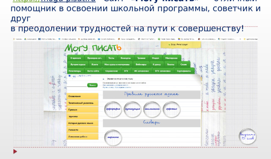The image size is (271, 159).
Task: Open the 'Гости сайта' menu tab
Action: tap(93, 71)
